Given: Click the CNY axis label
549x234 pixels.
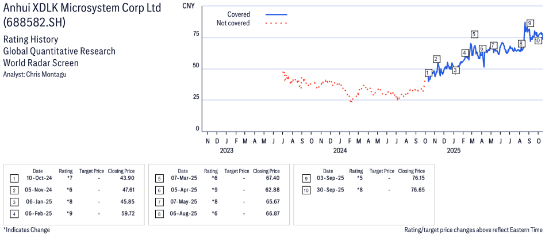Looking at the screenshot, I should click(188, 6).
